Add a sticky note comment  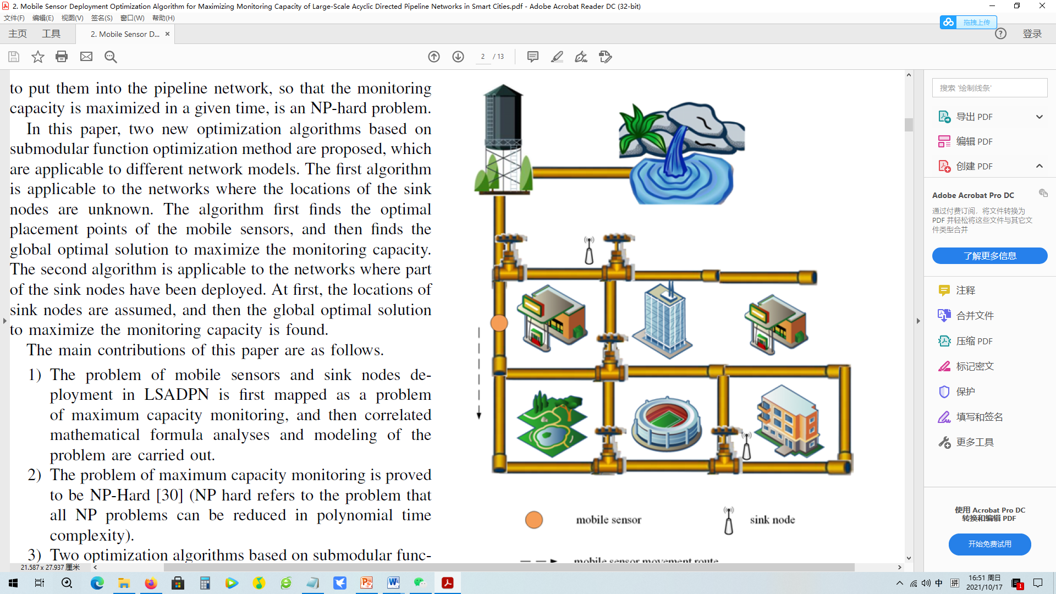tap(532, 57)
